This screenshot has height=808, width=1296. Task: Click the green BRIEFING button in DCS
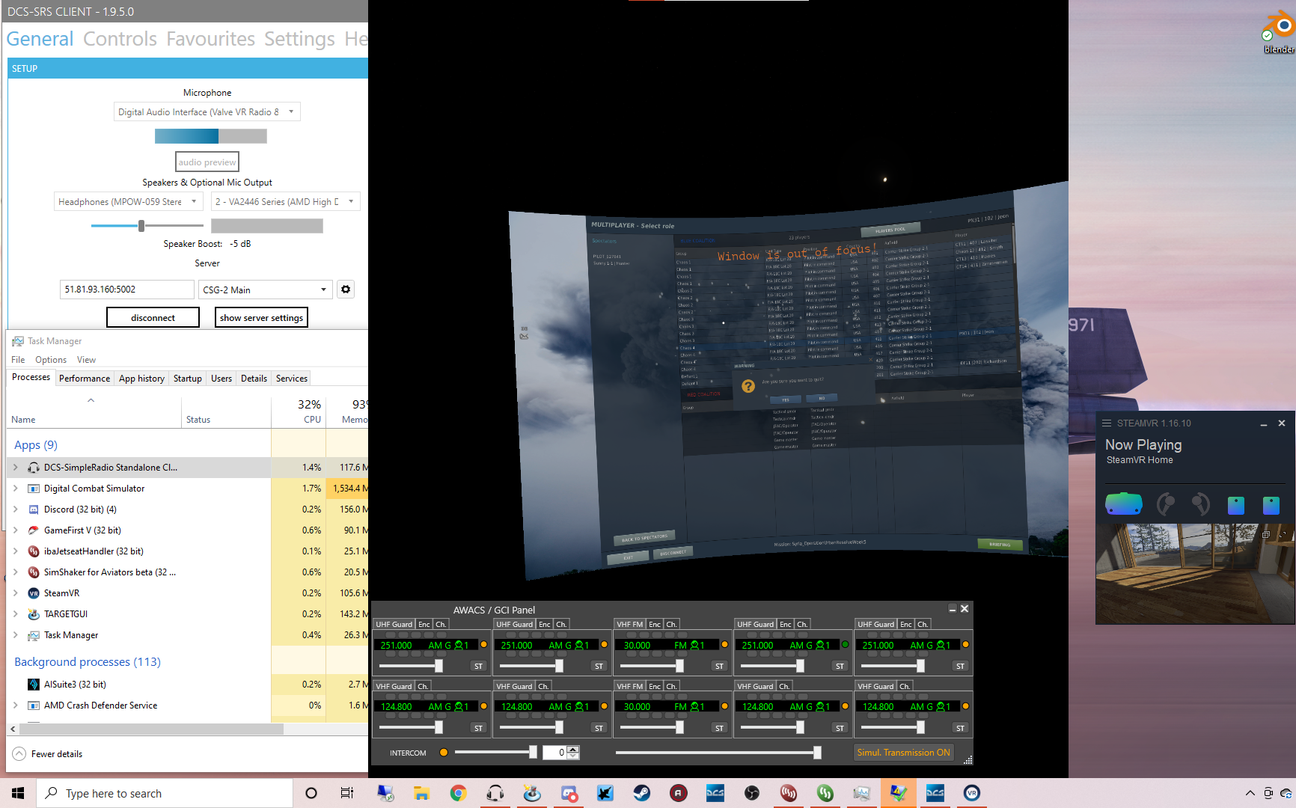click(x=1000, y=544)
